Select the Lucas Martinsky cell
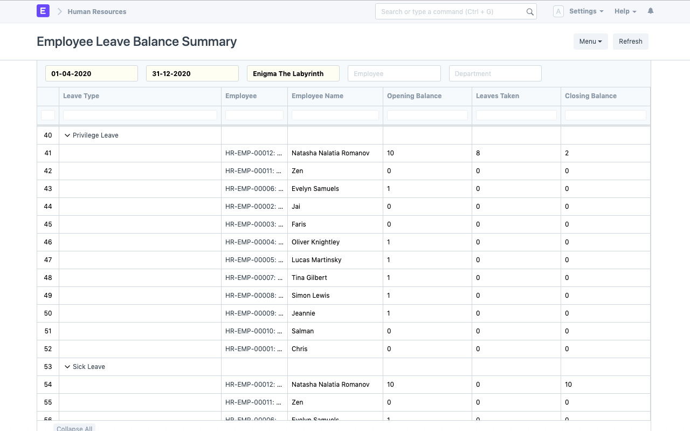This screenshot has height=431, width=690. coord(335,260)
